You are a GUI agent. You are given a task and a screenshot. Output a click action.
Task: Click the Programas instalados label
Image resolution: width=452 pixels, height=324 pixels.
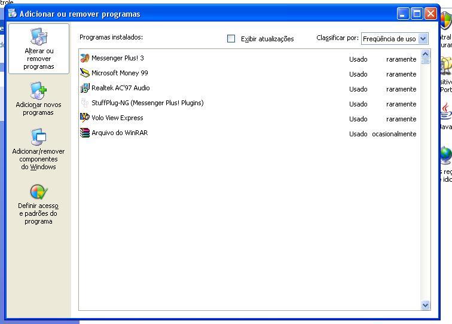point(111,37)
